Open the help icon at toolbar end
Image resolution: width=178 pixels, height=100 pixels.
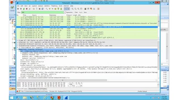pos(98,9)
